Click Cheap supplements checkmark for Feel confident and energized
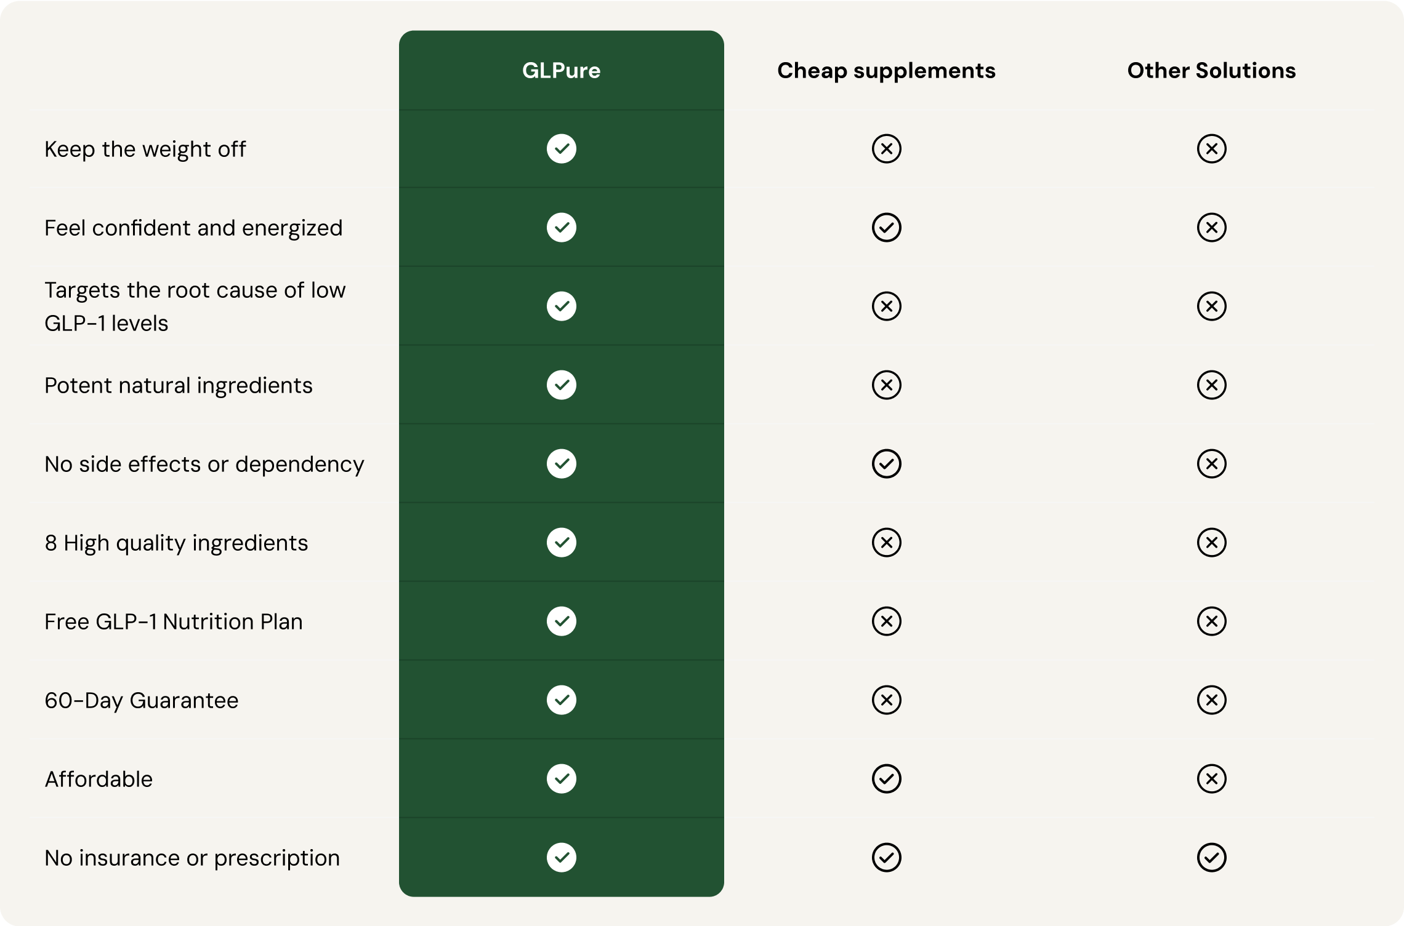This screenshot has width=1404, height=926. click(886, 228)
